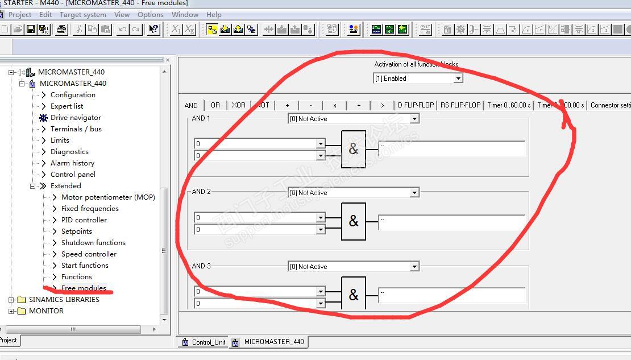
Task: Open the Window menu
Action: click(x=185, y=14)
